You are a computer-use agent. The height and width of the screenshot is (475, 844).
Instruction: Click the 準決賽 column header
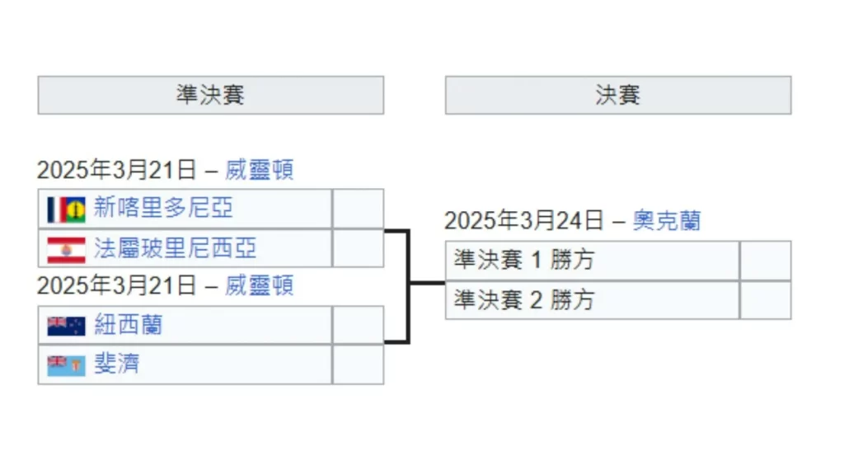[210, 95]
